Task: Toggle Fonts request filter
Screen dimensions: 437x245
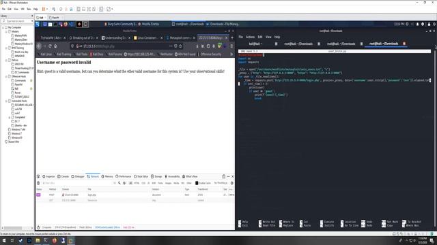Action: (160, 183)
